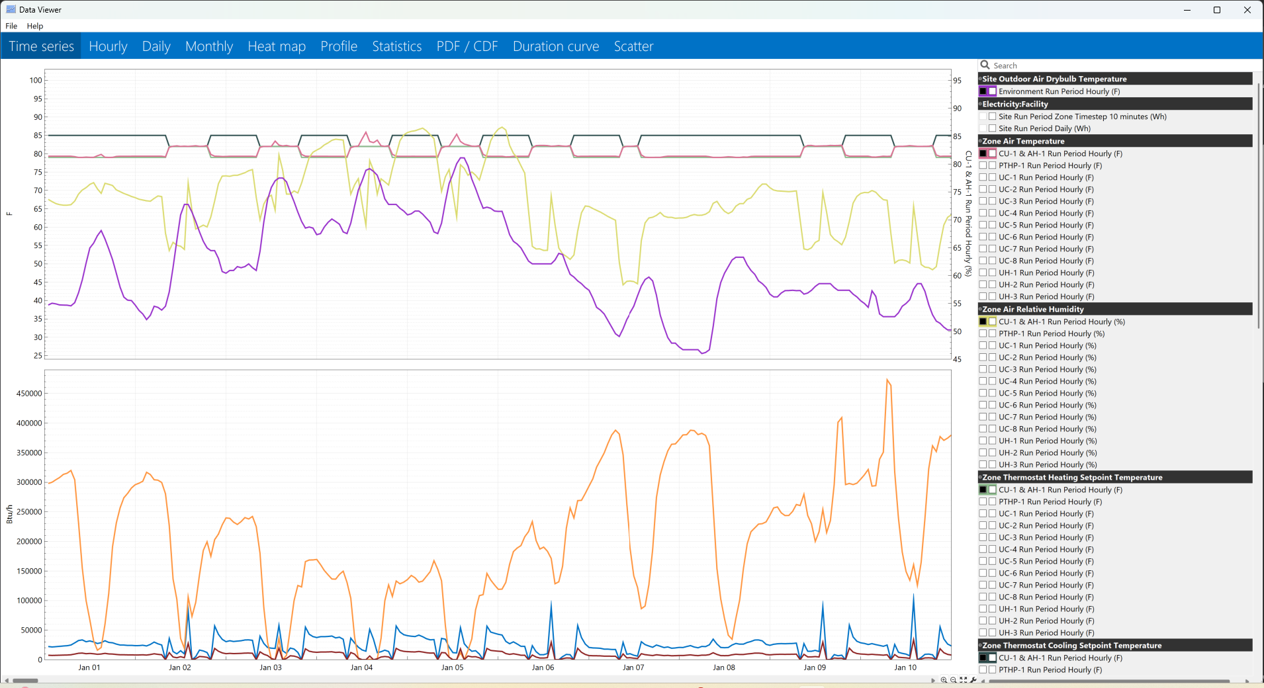The image size is (1264, 688).
Task: Switch to the Heat map tab
Action: coord(277,46)
